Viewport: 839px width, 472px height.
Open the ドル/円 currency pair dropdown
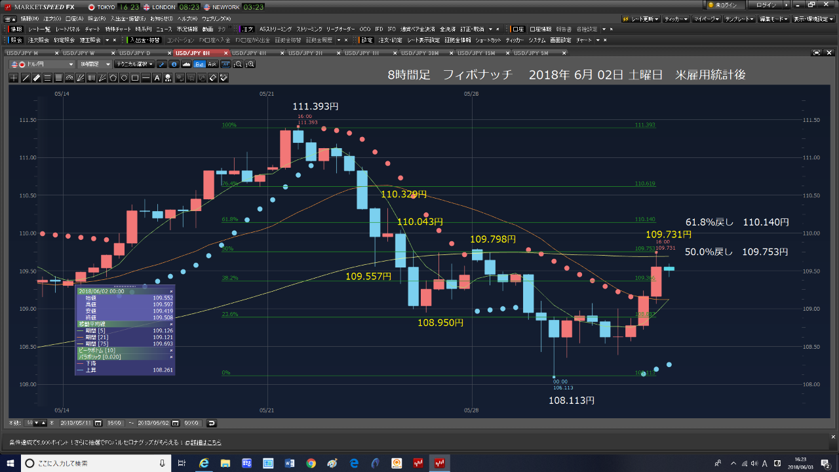(x=43, y=64)
